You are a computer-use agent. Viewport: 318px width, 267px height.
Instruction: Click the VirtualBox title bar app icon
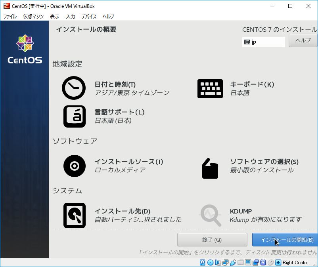point(7,6)
